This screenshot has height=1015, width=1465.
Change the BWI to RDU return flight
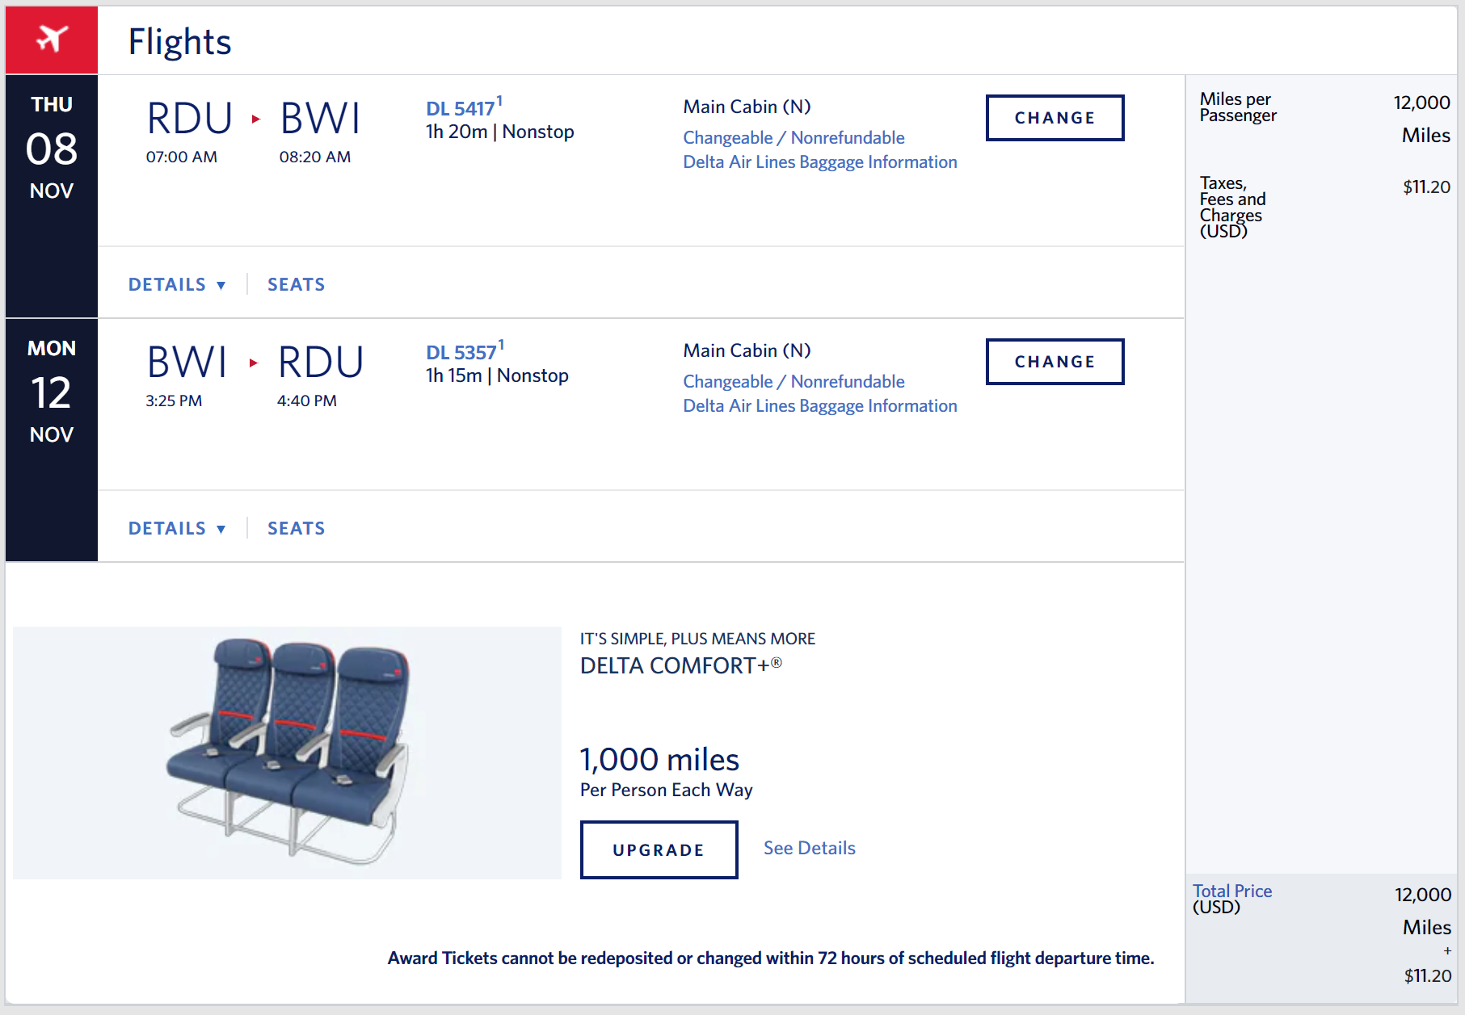(x=1055, y=362)
